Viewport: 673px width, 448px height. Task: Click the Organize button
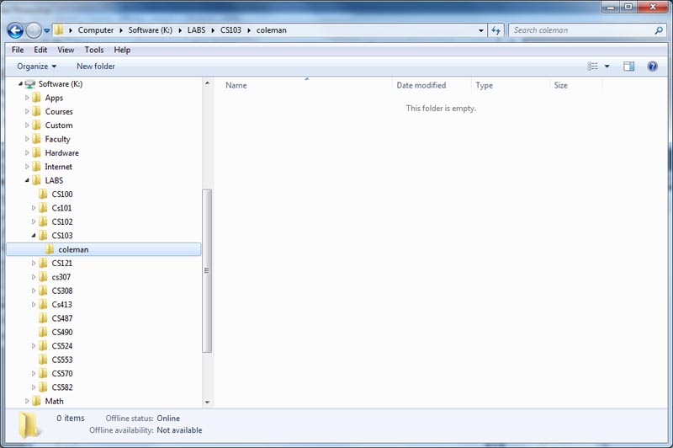tap(36, 67)
